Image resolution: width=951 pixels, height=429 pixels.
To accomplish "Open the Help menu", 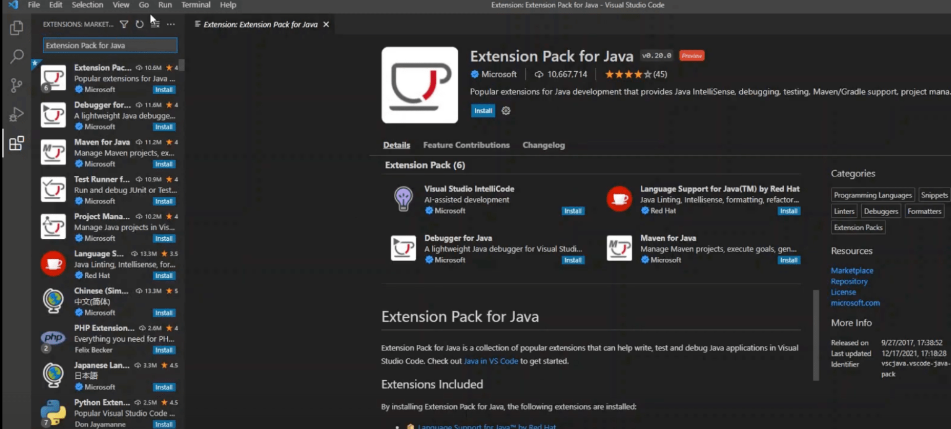I will (228, 5).
